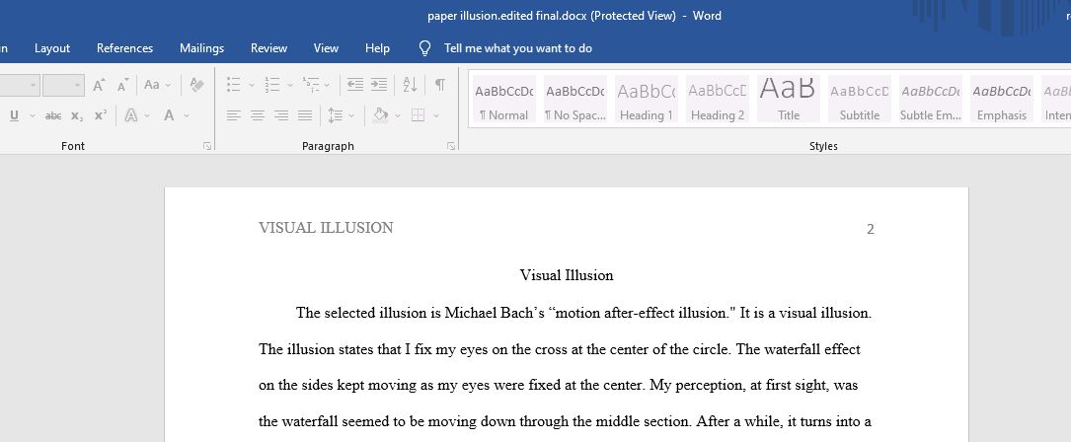Toggle superscript formatting
This screenshot has height=442, width=1071.
tap(101, 115)
